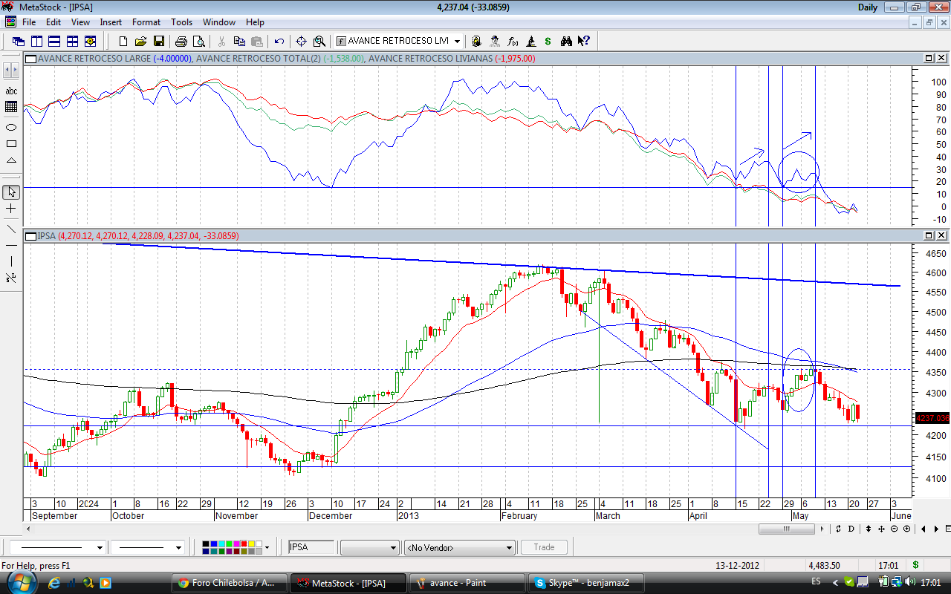Open the Print Preview icon
The width and height of the screenshot is (951, 594).
click(x=198, y=42)
